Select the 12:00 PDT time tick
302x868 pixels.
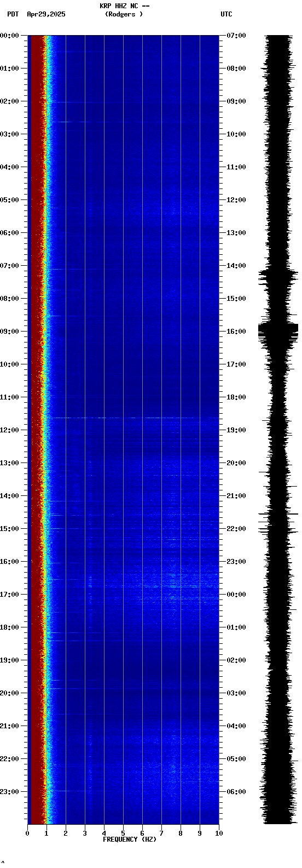(x=10, y=430)
